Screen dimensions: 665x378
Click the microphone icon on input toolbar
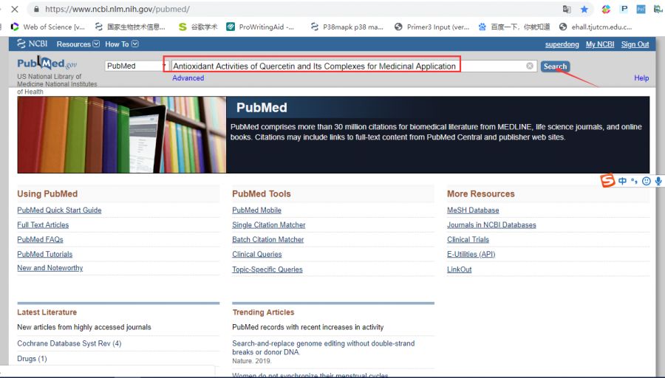tap(658, 181)
